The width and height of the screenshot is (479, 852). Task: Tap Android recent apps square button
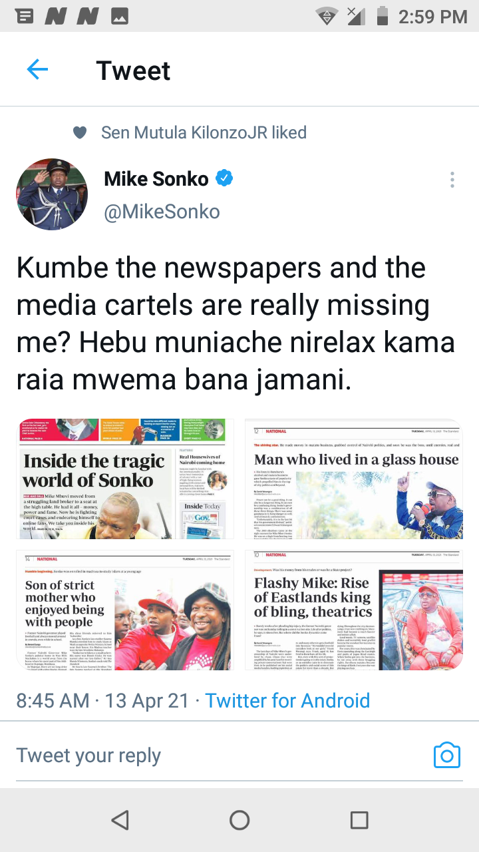[x=359, y=820]
